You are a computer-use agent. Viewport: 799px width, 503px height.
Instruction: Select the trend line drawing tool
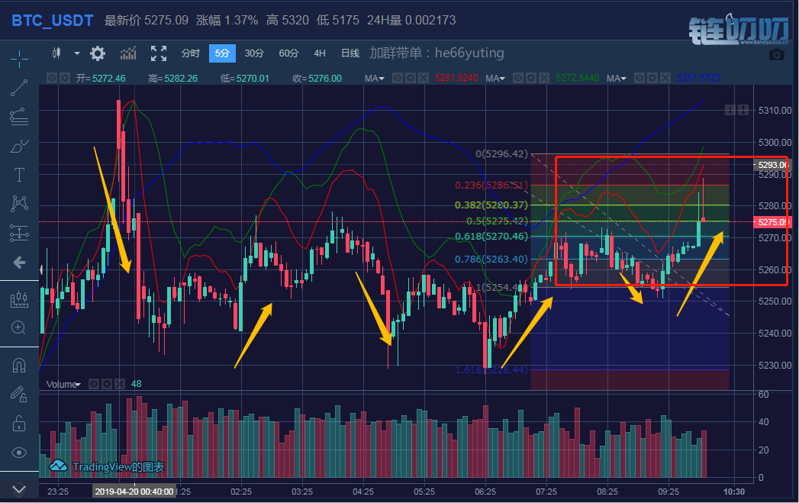point(19,88)
